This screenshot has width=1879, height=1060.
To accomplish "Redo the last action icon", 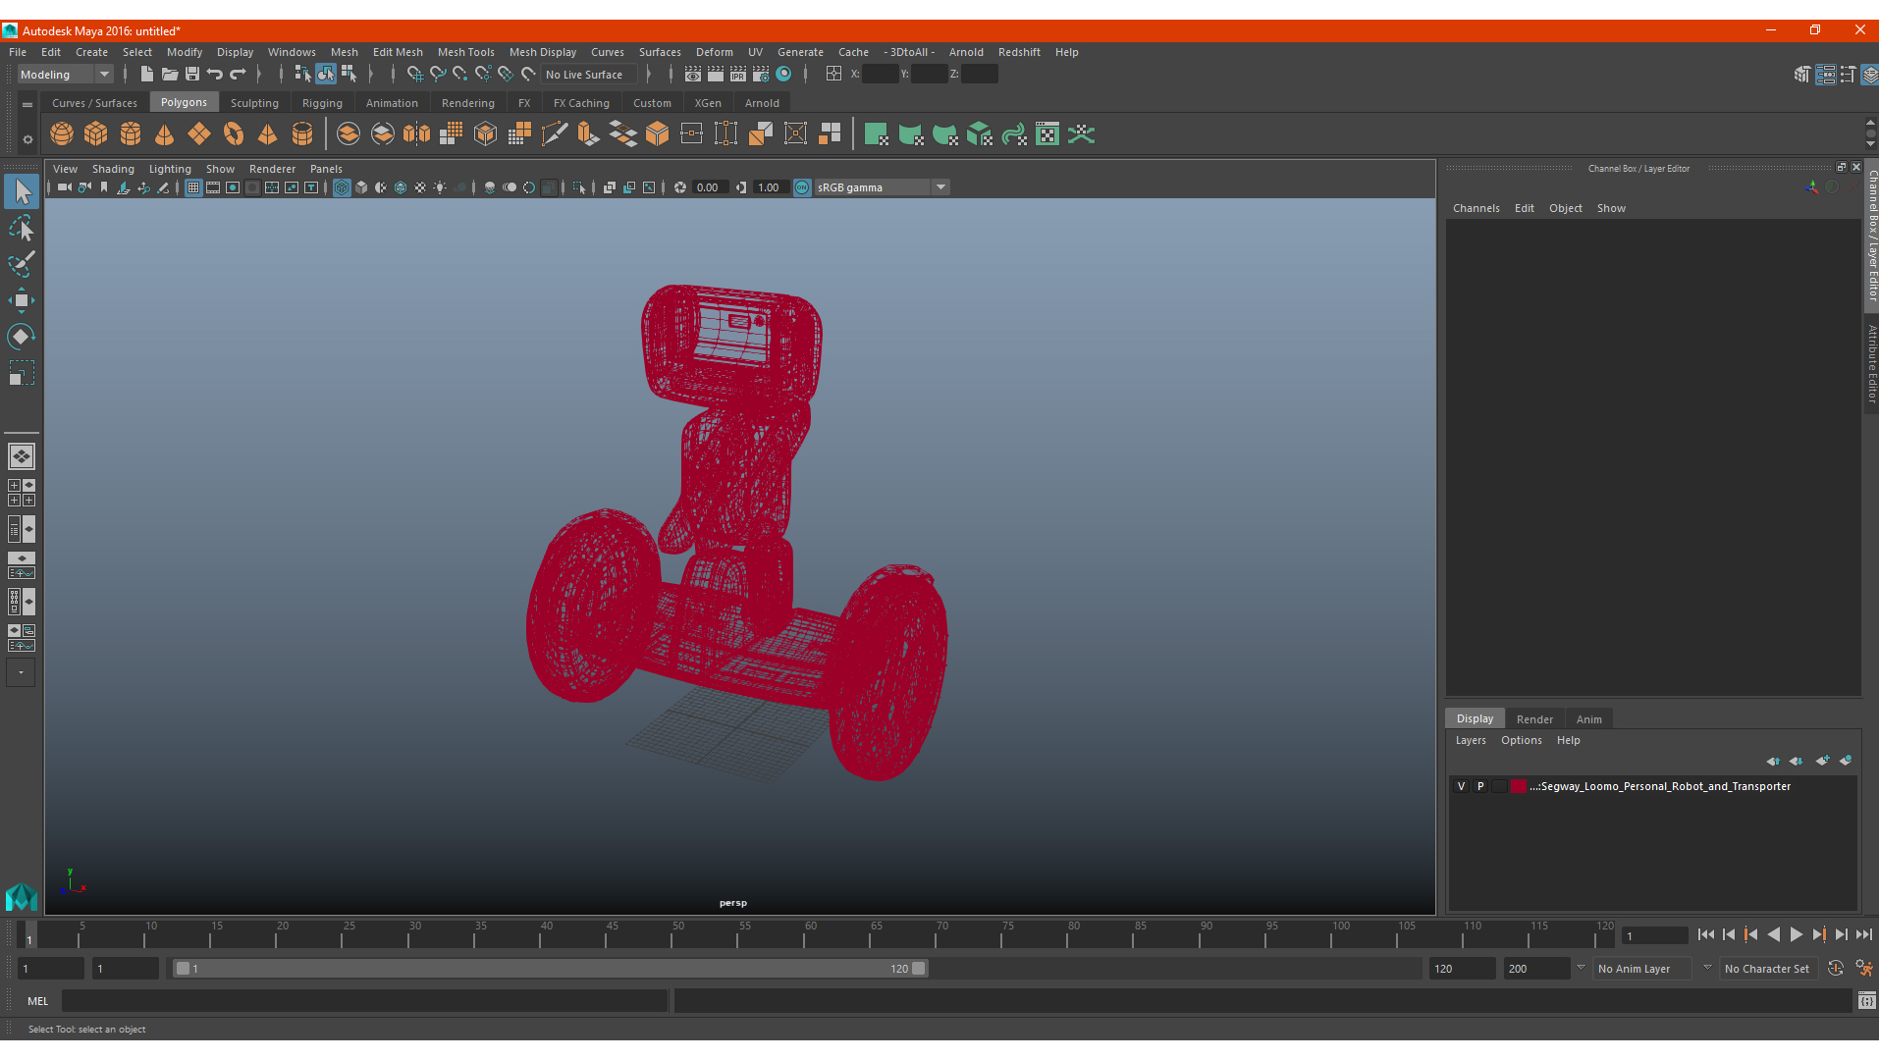I will click(x=238, y=74).
